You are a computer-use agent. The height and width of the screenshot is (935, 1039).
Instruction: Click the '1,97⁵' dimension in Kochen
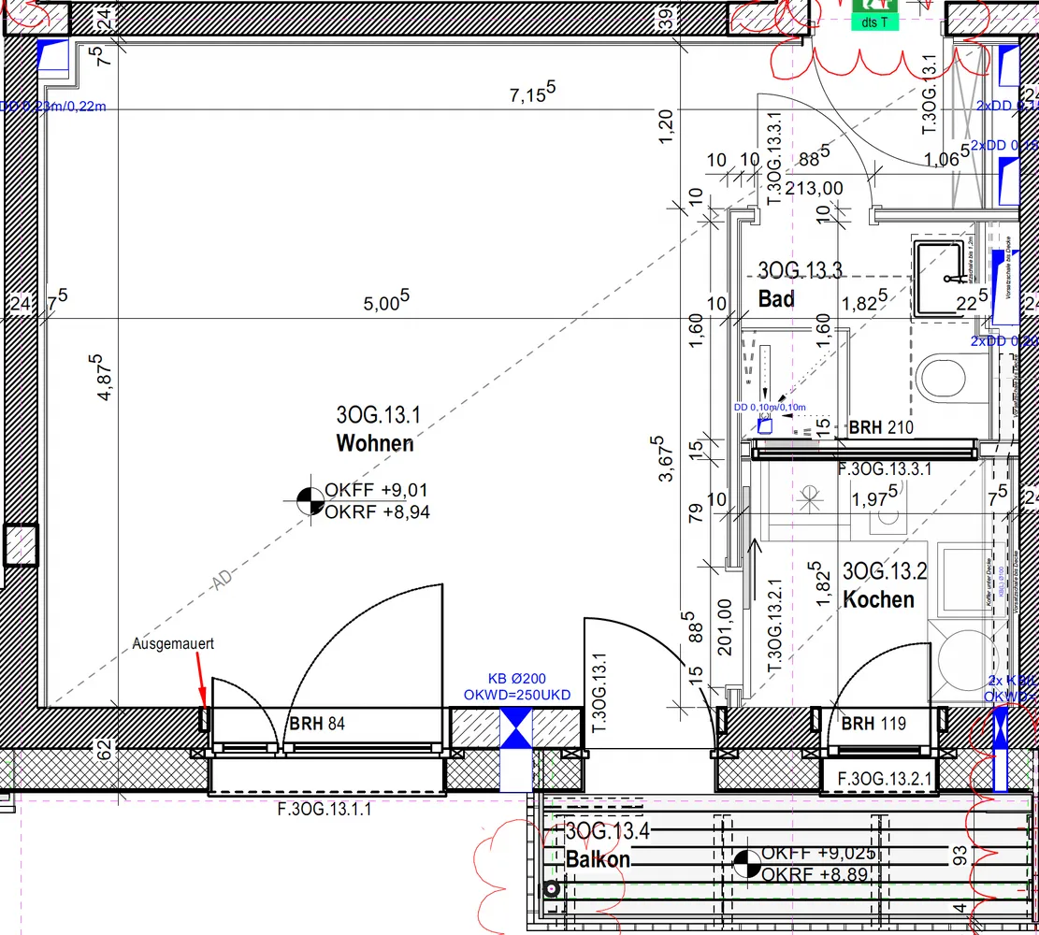874,496
